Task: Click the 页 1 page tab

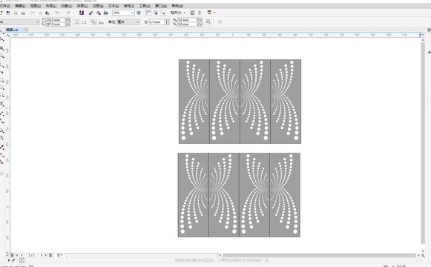Action: 59,255
